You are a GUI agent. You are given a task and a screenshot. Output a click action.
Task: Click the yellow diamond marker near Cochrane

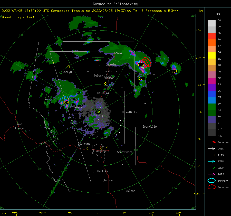(88, 148)
